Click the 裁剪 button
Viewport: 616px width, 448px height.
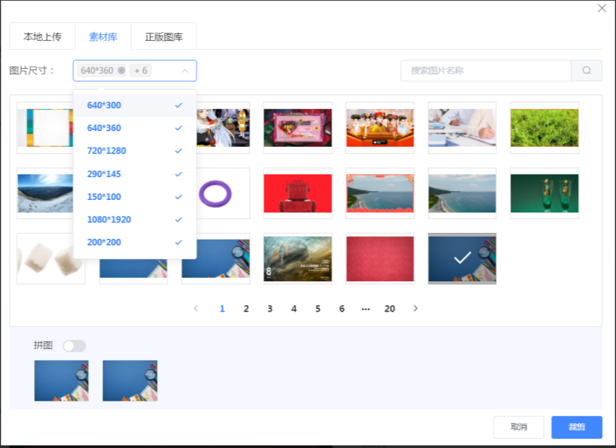click(x=577, y=427)
